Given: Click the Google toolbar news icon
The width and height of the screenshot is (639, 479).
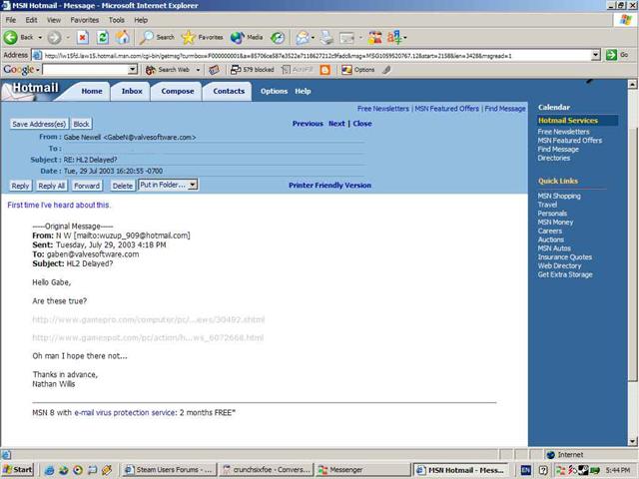Looking at the screenshot, I should 214,70.
